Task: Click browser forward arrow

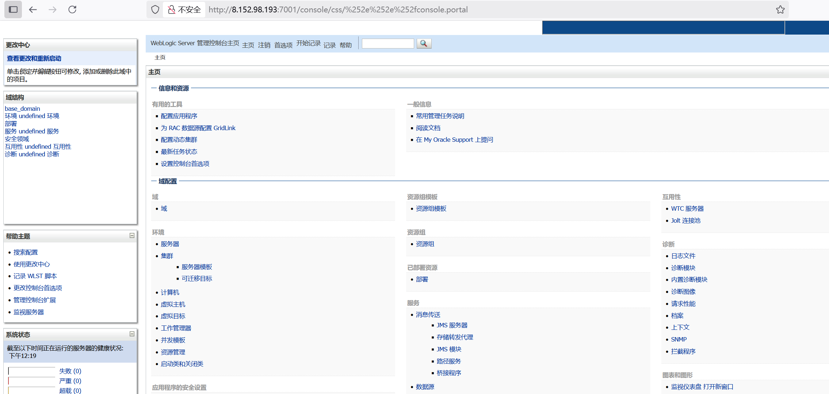Action: 53,9
